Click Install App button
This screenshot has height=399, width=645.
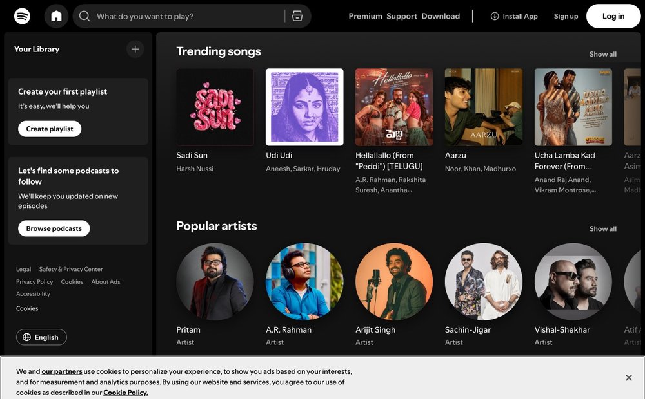514,16
